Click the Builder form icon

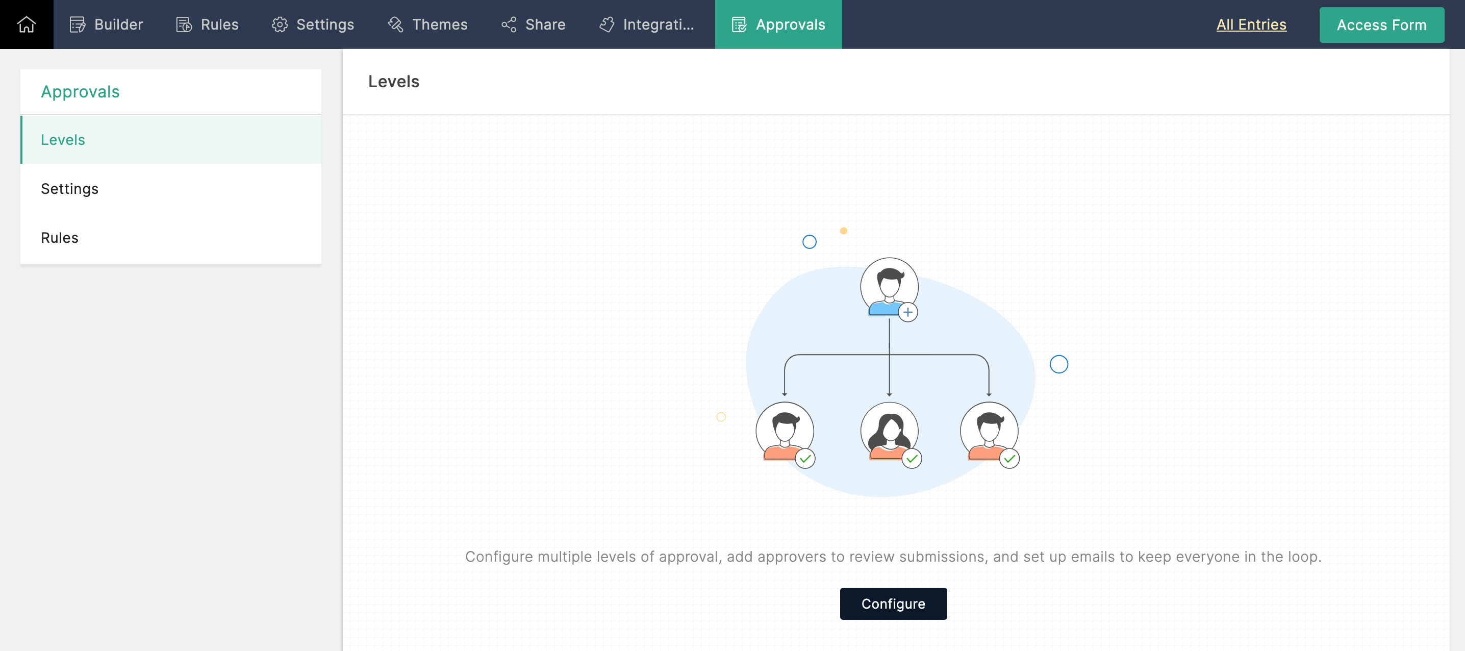[78, 24]
